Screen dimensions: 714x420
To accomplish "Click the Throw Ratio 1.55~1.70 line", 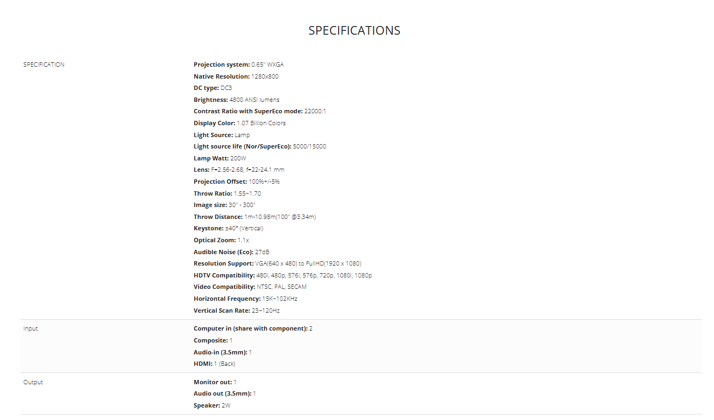I will point(228,193).
